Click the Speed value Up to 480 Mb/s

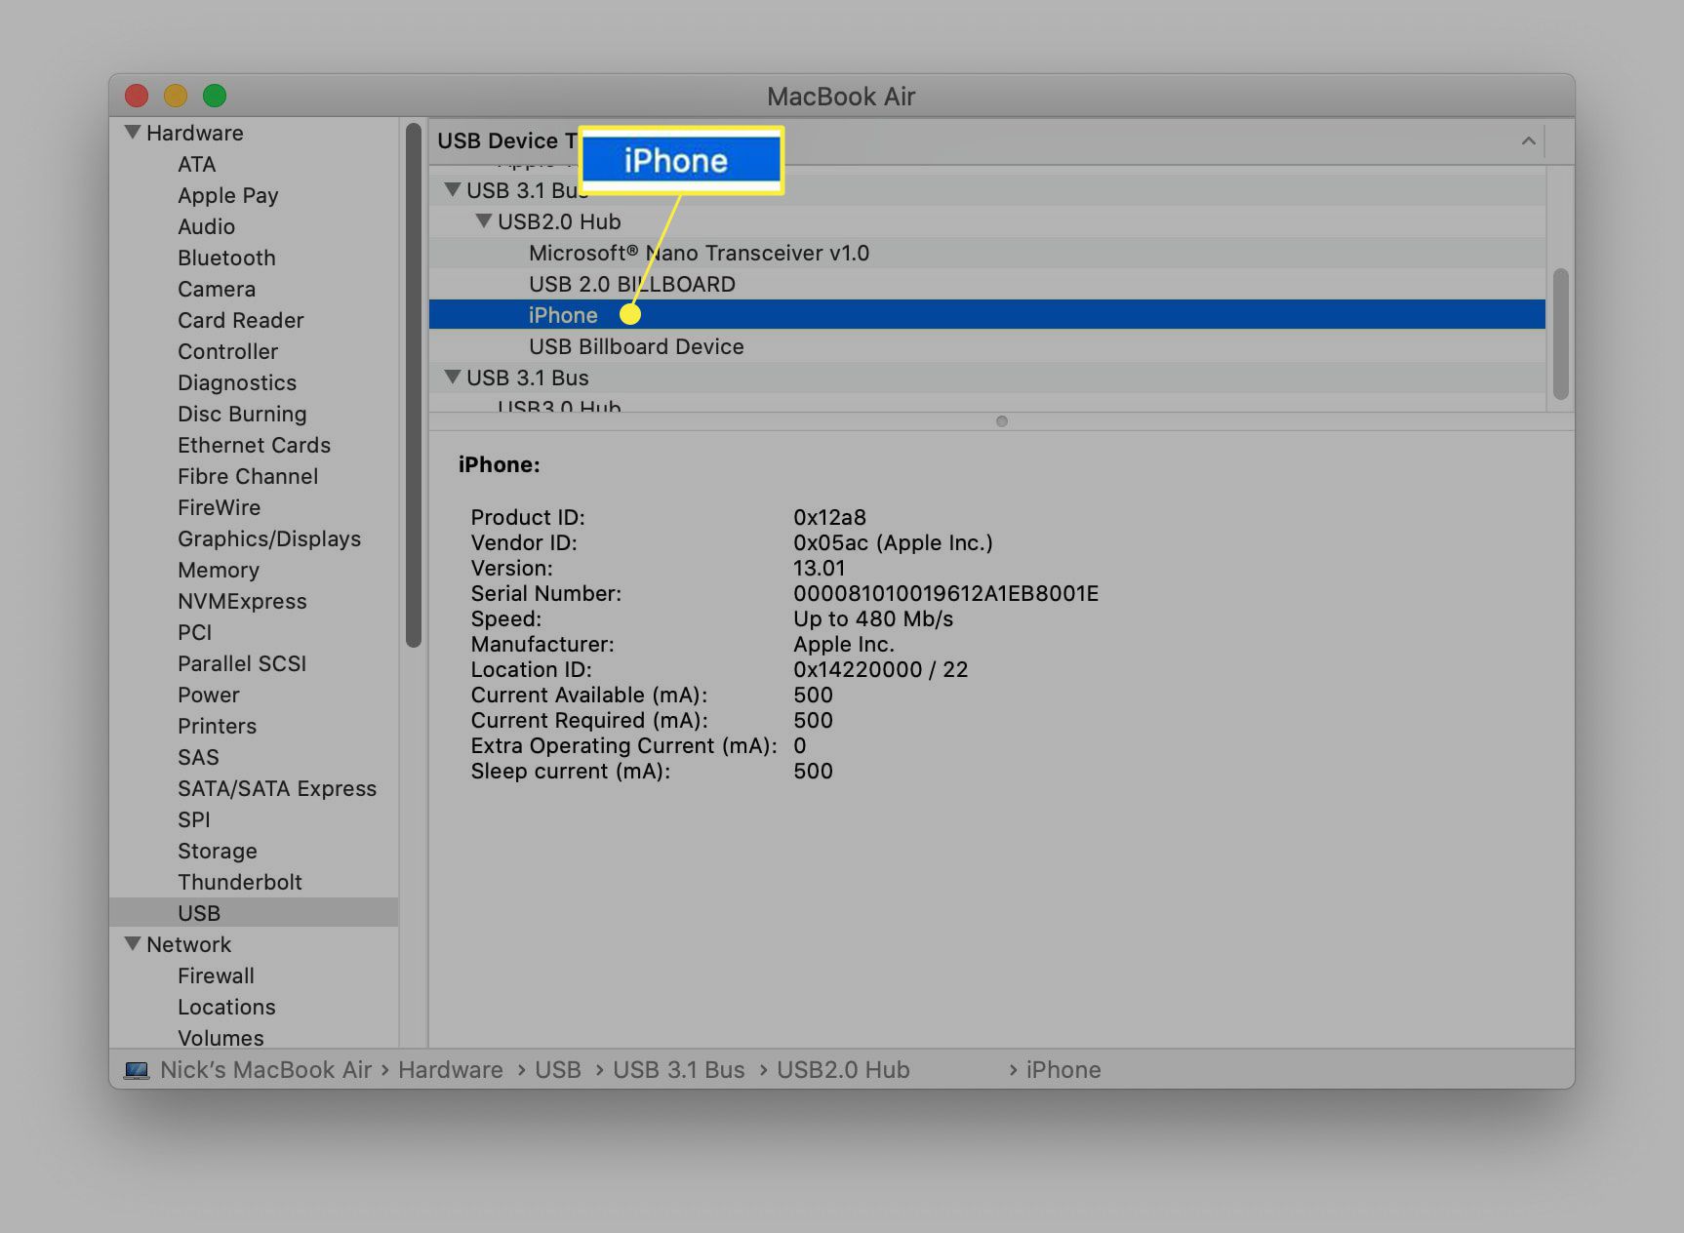point(873,618)
